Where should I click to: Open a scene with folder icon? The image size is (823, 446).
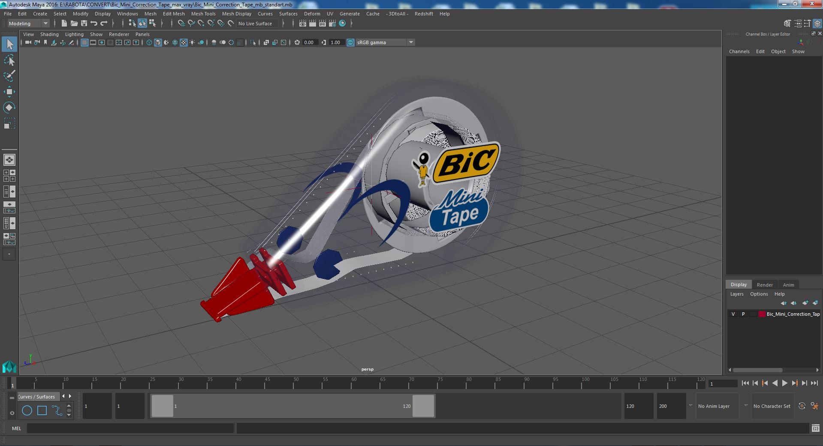(x=74, y=24)
